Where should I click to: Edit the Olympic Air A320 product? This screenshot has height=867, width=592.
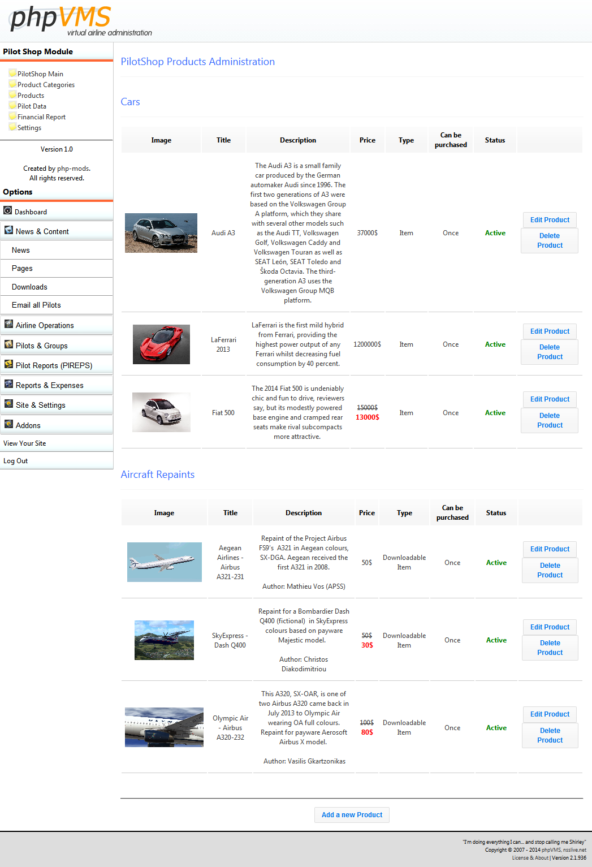click(x=550, y=714)
